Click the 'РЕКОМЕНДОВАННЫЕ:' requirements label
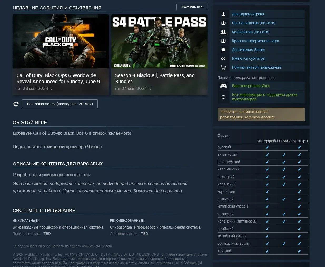 click(x=127, y=221)
